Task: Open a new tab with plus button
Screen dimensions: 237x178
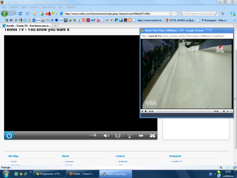Action: [55, 26]
